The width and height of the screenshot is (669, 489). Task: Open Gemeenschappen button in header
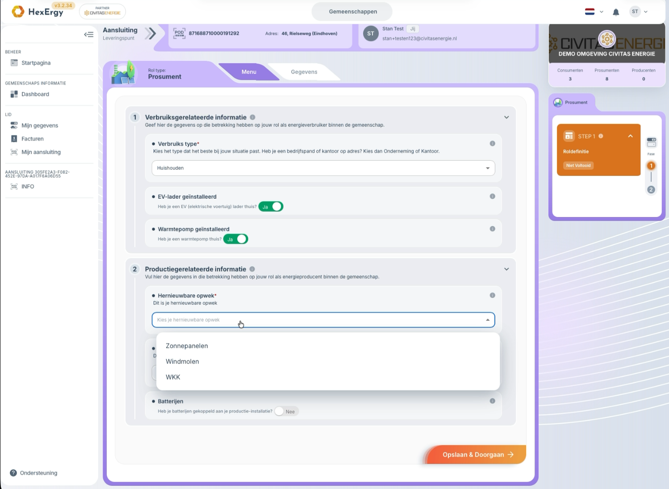(353, 12)
